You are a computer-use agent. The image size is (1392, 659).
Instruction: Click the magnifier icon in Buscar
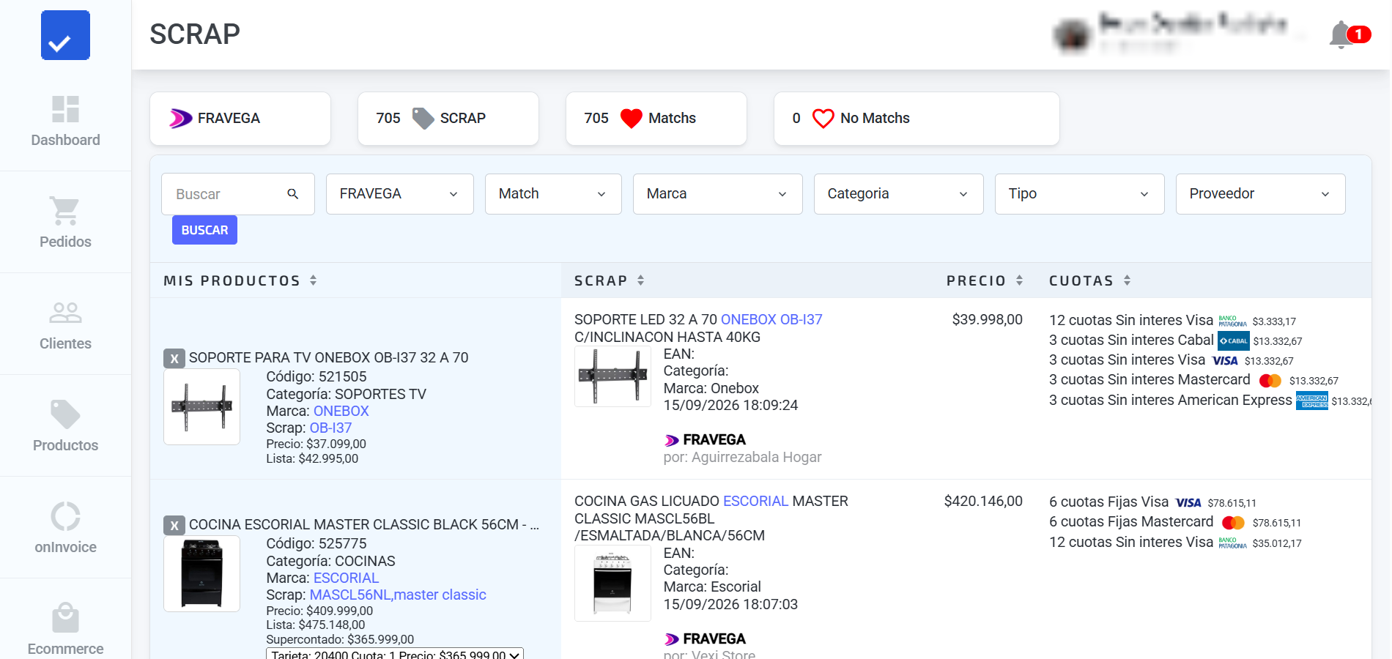[292, 194]
